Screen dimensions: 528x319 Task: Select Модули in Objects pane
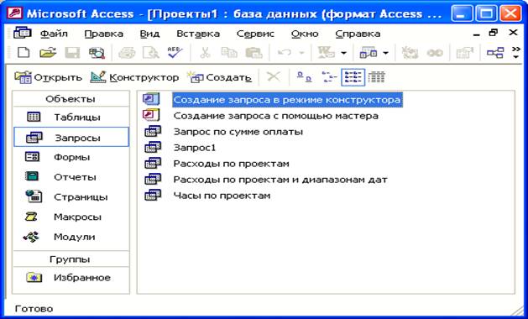(x=71, y=237)
